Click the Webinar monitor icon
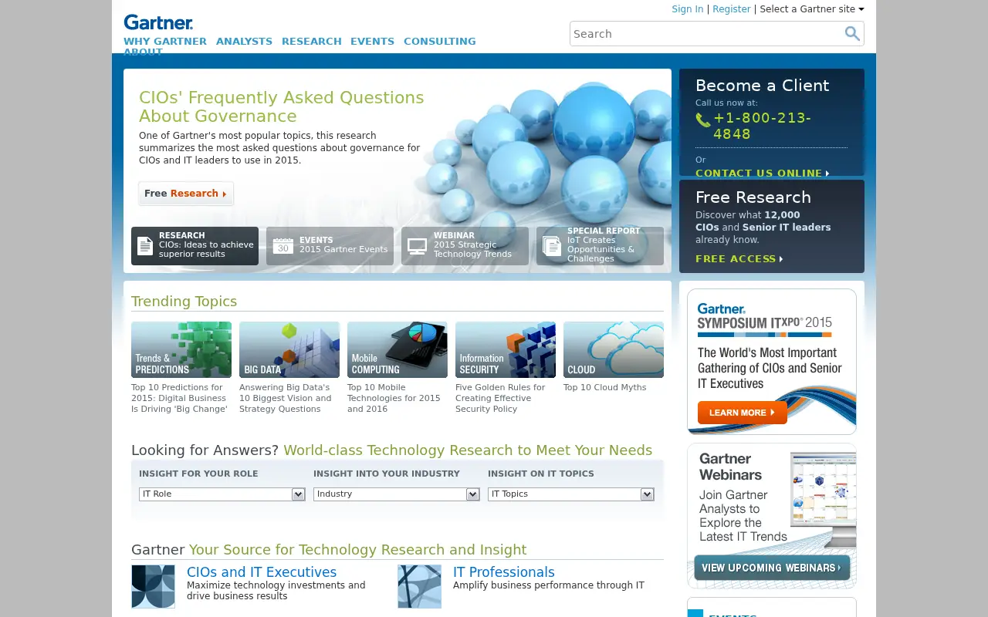Image resolution: width=988 pixels, height=617 pixels. click(x=418, y=247)
